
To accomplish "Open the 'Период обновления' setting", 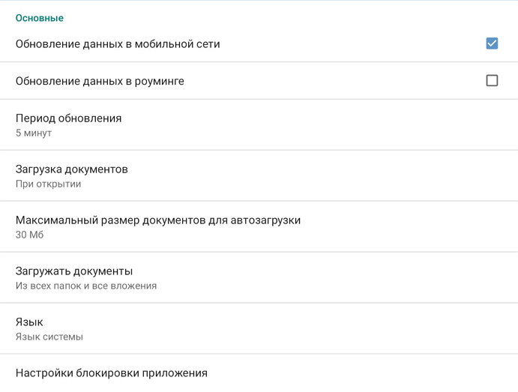I will (x=68, y=118).
